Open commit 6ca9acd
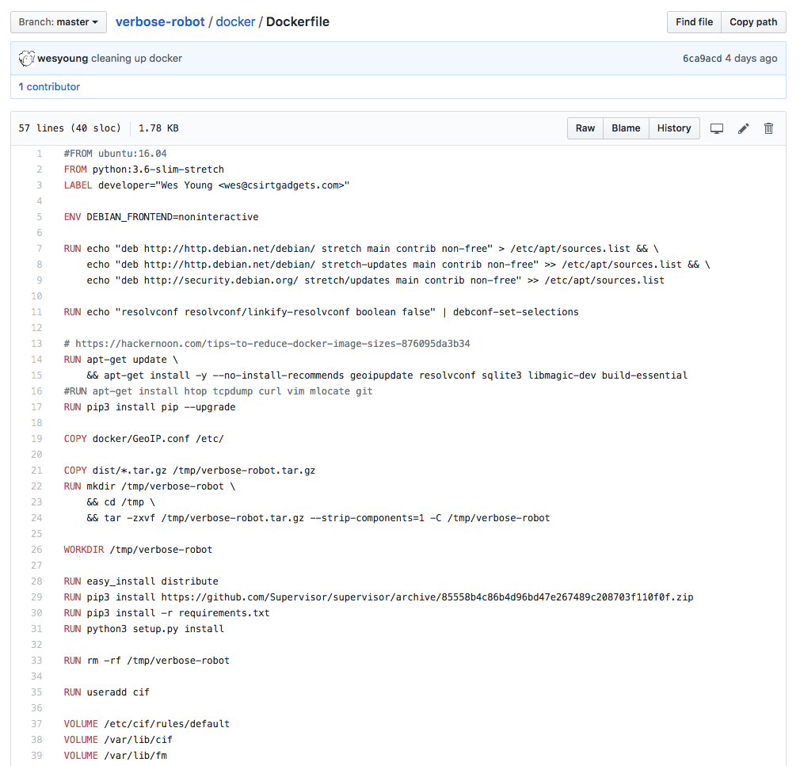 click(x=702, y=58)
